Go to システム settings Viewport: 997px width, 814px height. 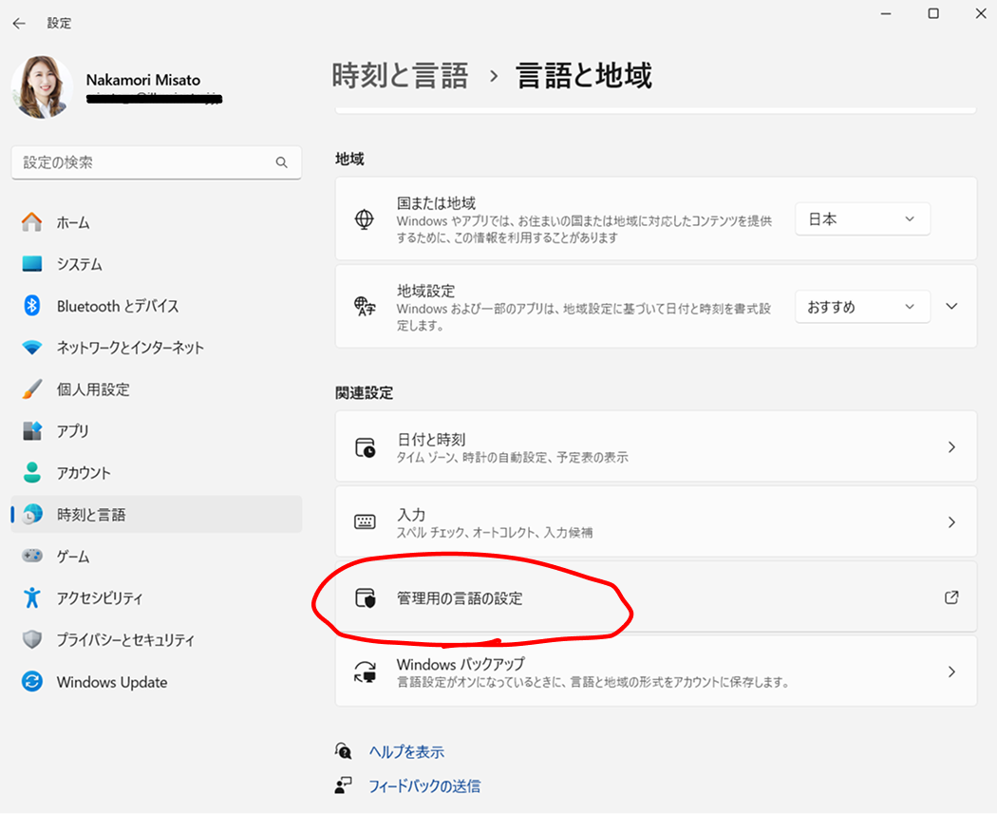[157, 264]
